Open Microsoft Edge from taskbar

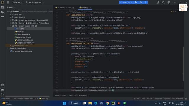click(96, 103)
